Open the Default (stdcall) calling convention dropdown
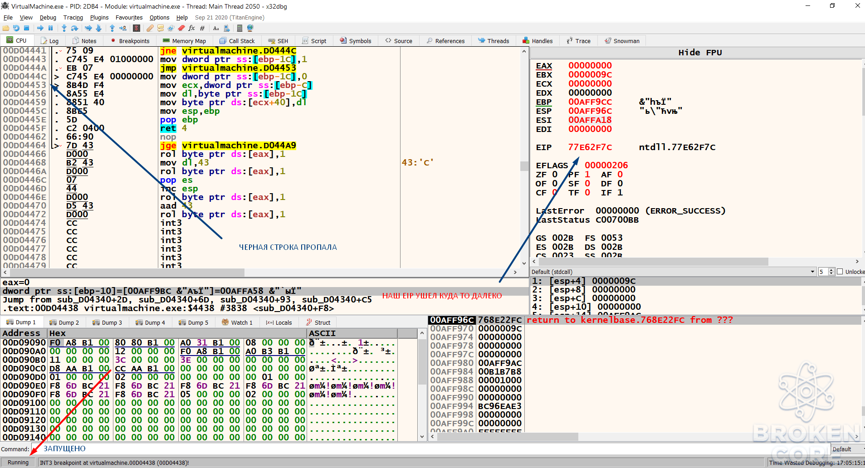 673,272
